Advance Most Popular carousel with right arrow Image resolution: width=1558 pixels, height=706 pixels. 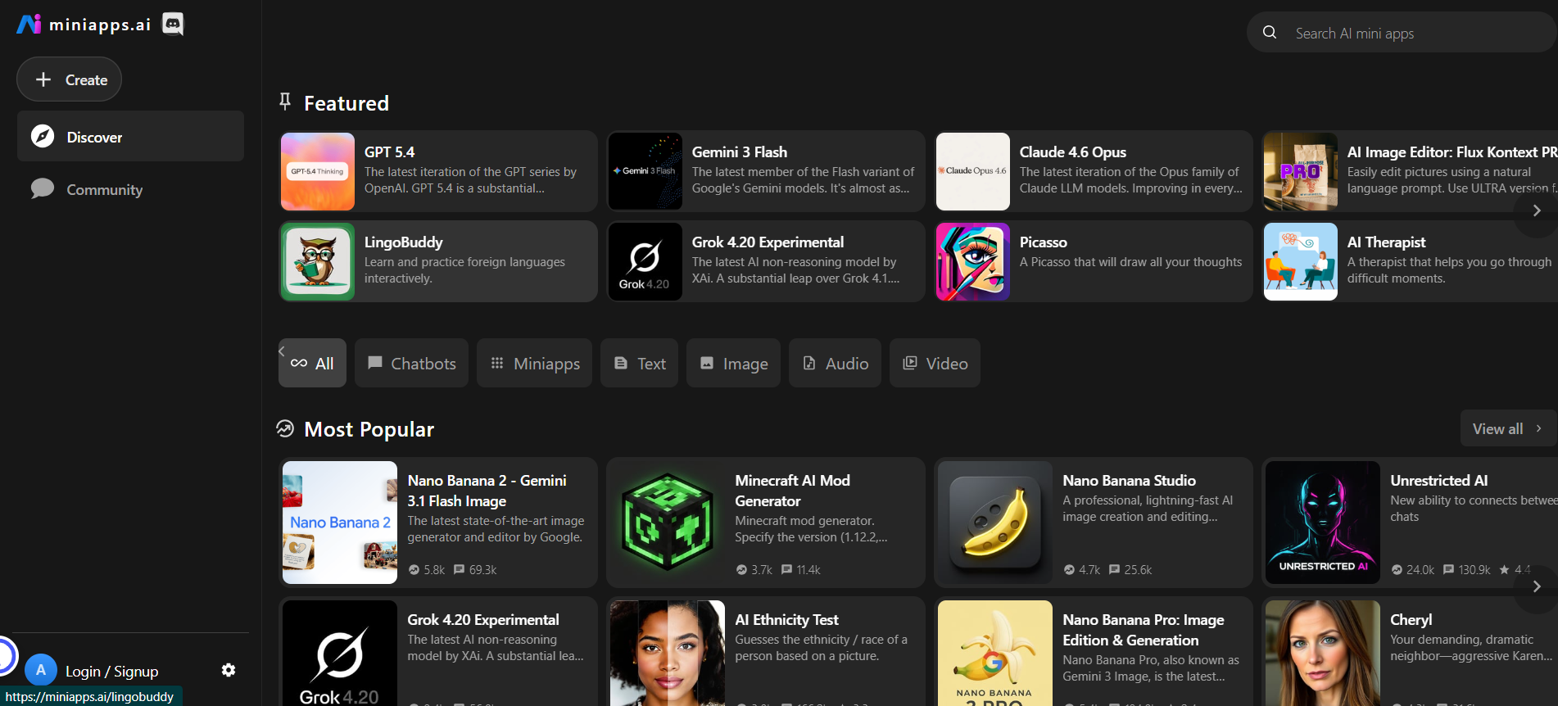pos(1537,586)
